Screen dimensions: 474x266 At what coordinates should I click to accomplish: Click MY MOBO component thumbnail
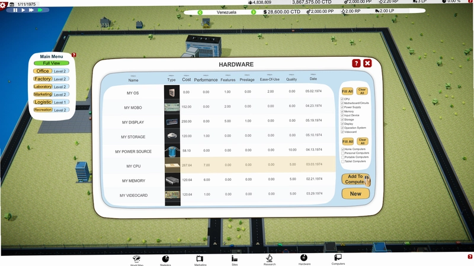pyautogui.click(x=172, y=107)
